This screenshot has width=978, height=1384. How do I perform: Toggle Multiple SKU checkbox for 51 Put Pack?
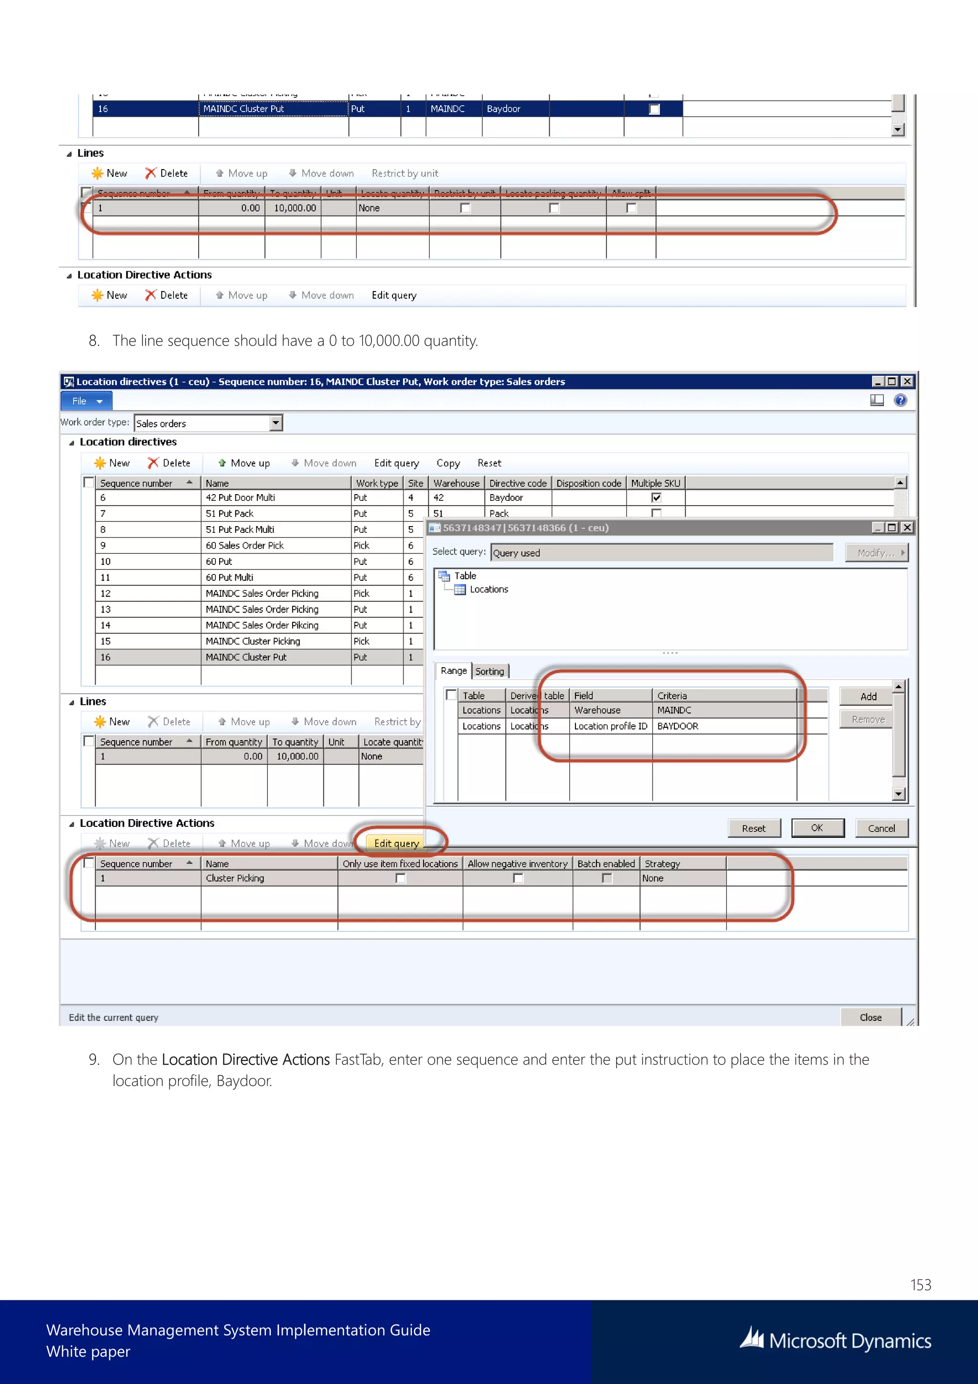[x=657, y=513]
